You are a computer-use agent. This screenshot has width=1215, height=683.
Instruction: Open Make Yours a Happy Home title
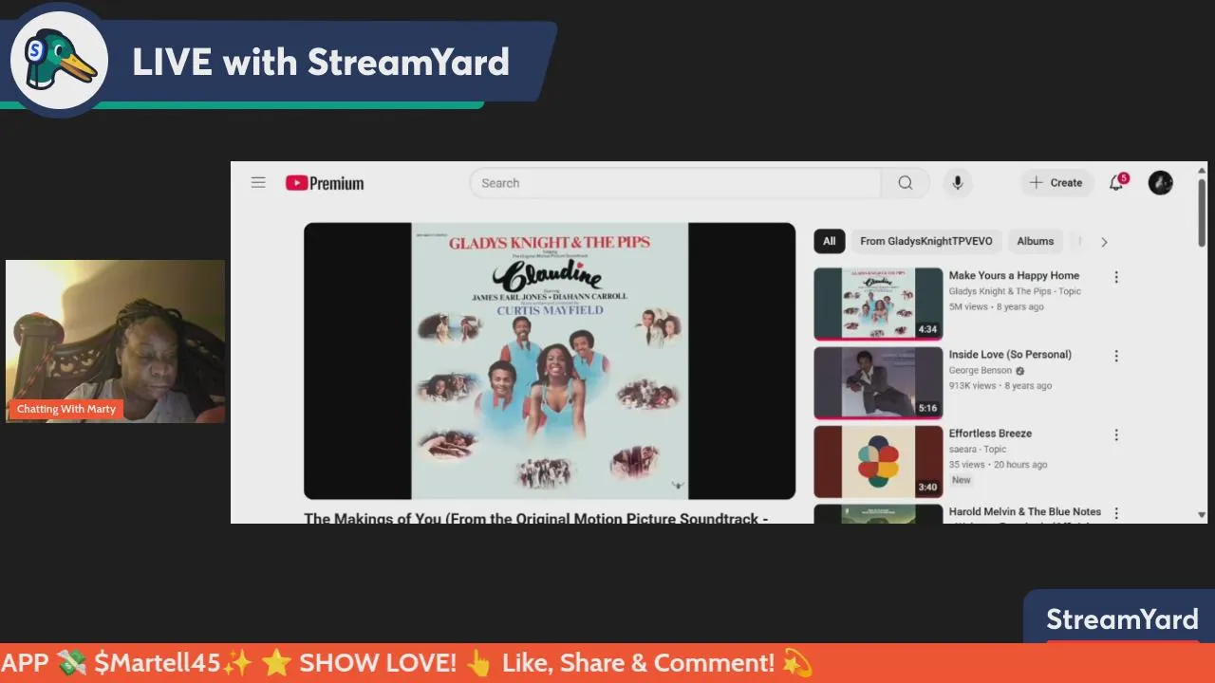point(1014,275)
